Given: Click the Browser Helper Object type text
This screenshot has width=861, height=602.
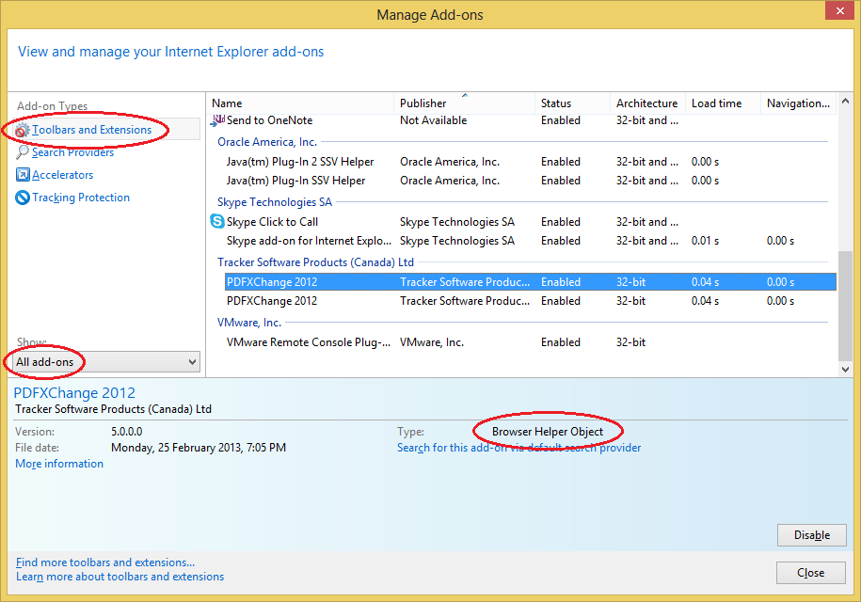Looking at the screenshot, I should 548,432.
